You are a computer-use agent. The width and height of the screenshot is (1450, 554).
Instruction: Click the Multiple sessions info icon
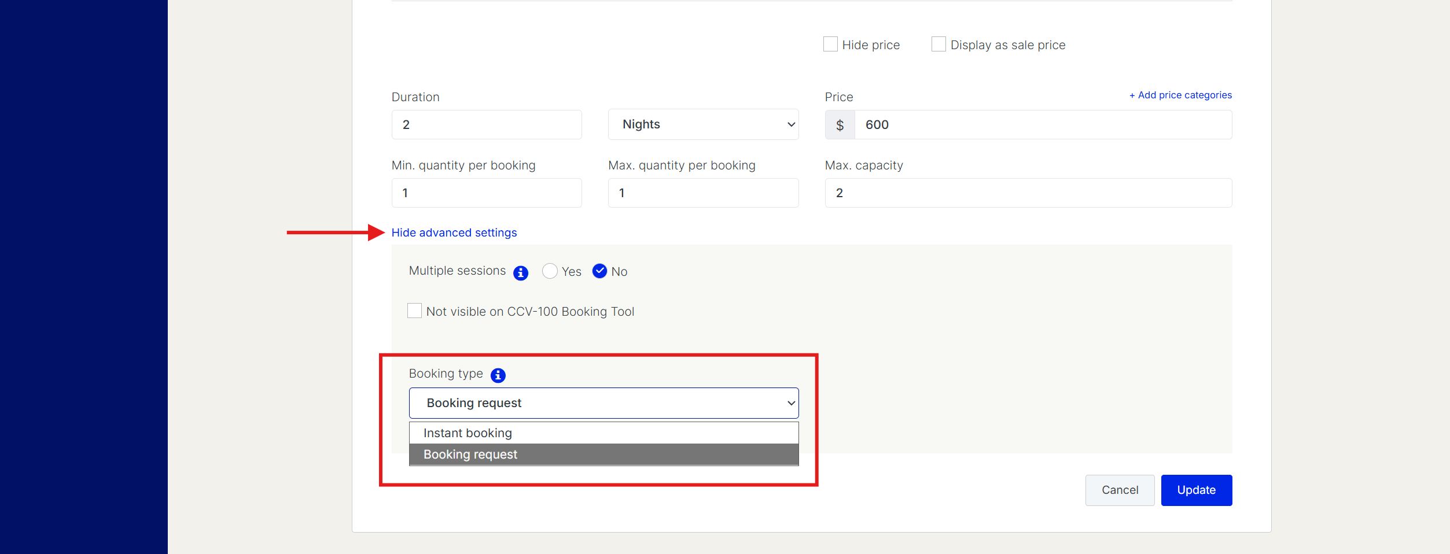pyautogui.click(x=521, y=272)
